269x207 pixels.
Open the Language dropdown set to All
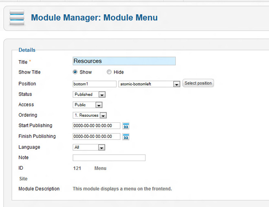tap(101, 148)
